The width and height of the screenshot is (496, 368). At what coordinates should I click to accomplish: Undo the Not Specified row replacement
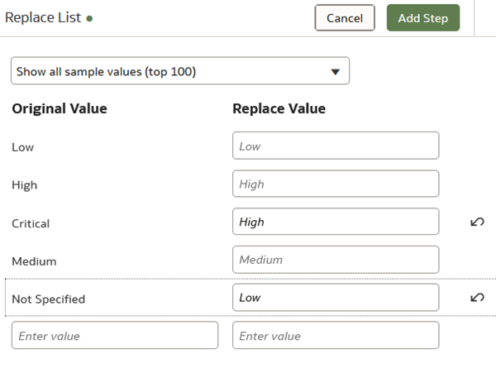click(477, 298)
